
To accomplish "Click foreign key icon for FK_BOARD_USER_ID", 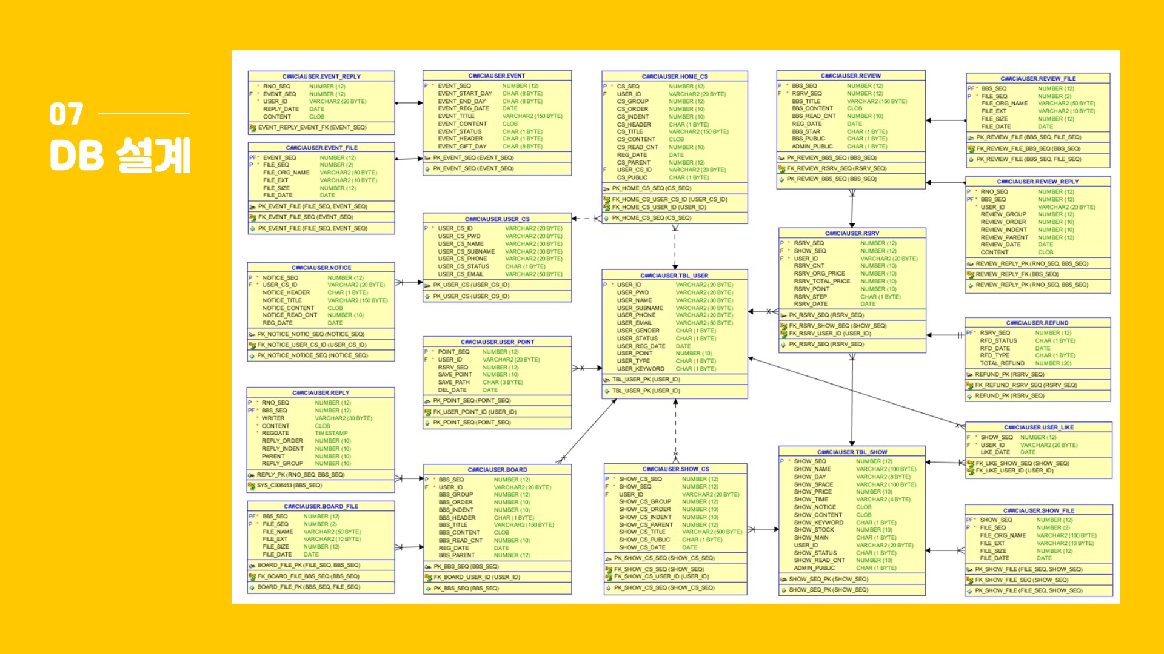I will pos(428,578).
